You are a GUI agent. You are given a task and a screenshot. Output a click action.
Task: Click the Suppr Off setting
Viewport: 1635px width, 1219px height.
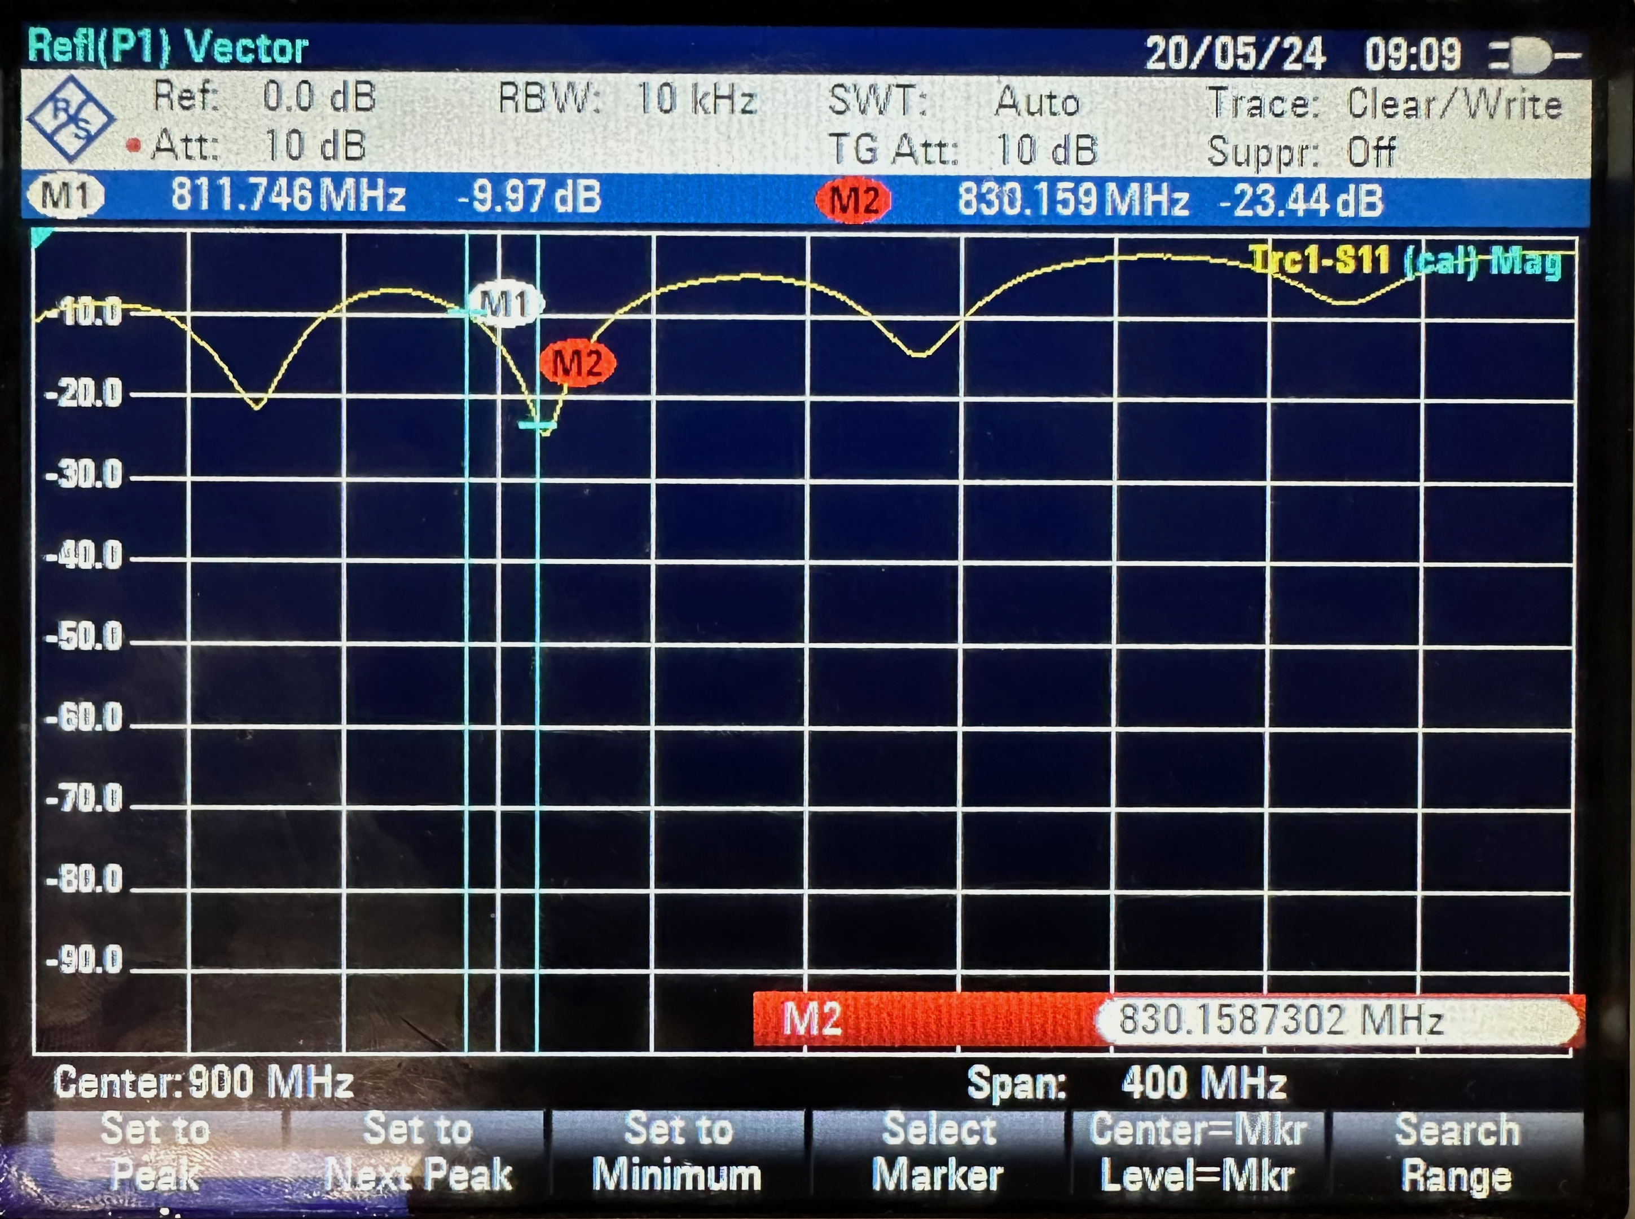coord(1372,152)
